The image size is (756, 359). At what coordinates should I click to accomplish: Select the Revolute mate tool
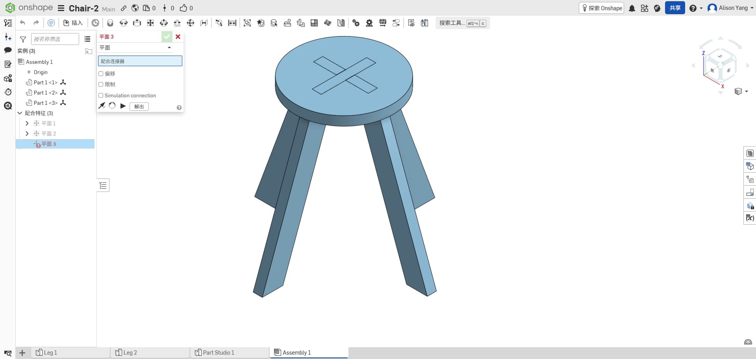[x=124, y=23]
